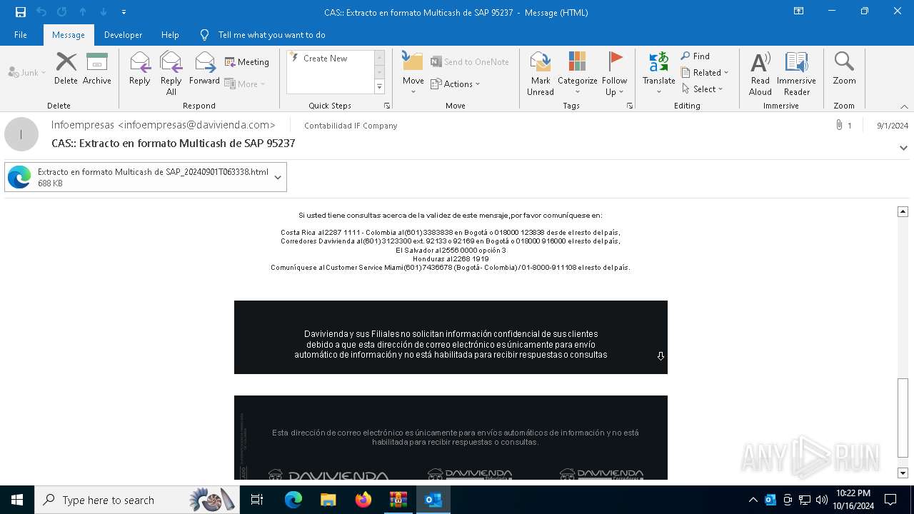Launch Microsoft Edge from taskbar

point(293,500)
